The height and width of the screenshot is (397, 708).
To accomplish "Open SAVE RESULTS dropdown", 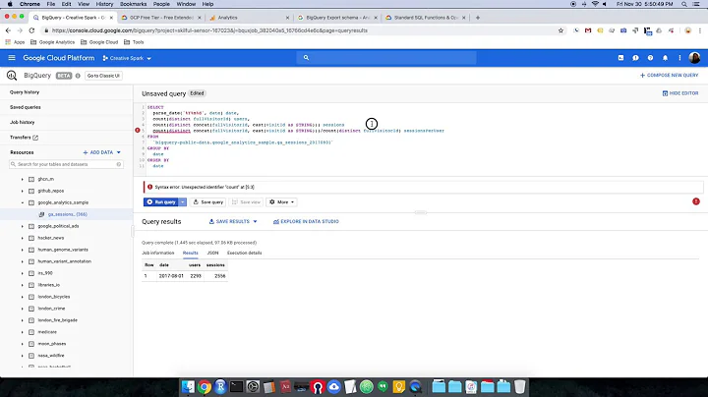I will pyautogui.click(x=233, y=221).
